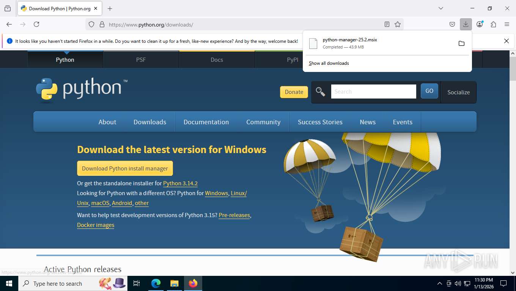Open Firefox account profile icon
This screenshot has width=516, height=291.
point(480,24)
